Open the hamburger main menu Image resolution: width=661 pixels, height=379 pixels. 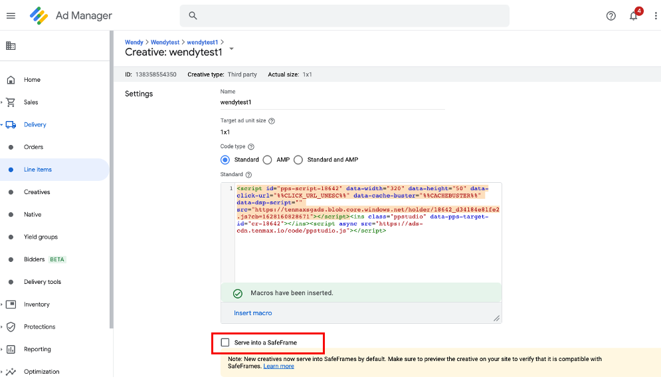11,15
